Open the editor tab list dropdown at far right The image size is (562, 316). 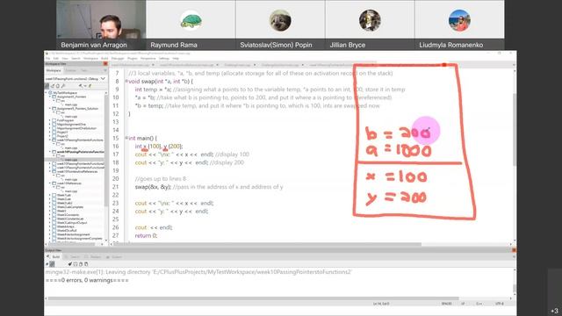pyautogui.click(x=514, y=65)
